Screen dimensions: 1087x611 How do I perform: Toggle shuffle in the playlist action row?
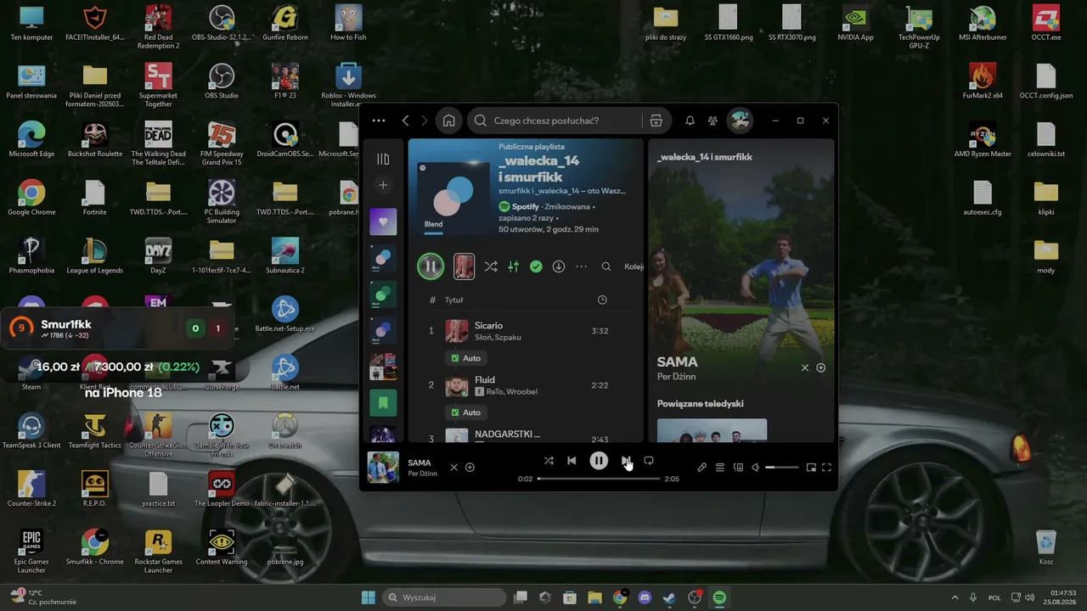491,266
